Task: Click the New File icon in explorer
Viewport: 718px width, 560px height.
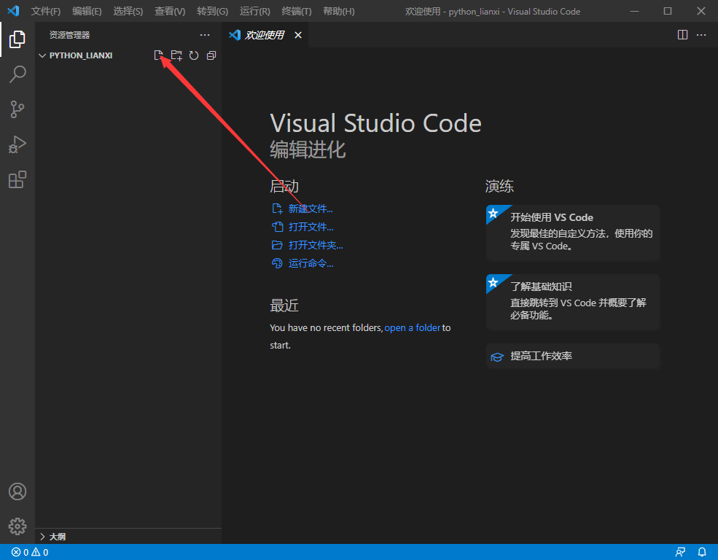Action: [158, 55]
